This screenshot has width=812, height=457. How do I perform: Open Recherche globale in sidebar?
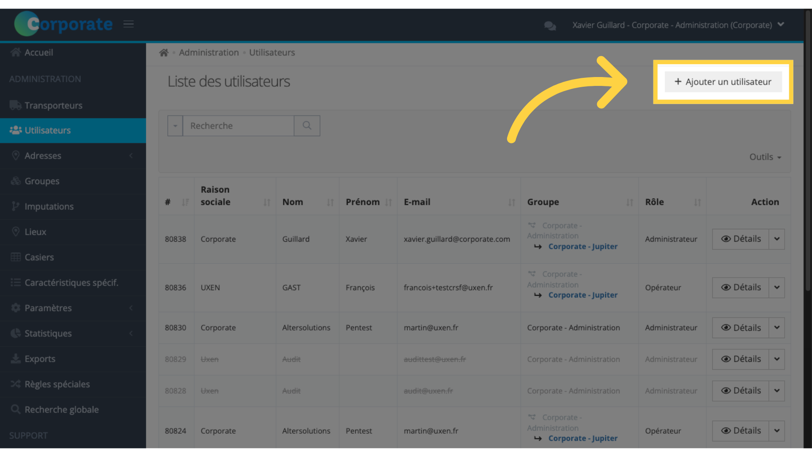[61, 410]
